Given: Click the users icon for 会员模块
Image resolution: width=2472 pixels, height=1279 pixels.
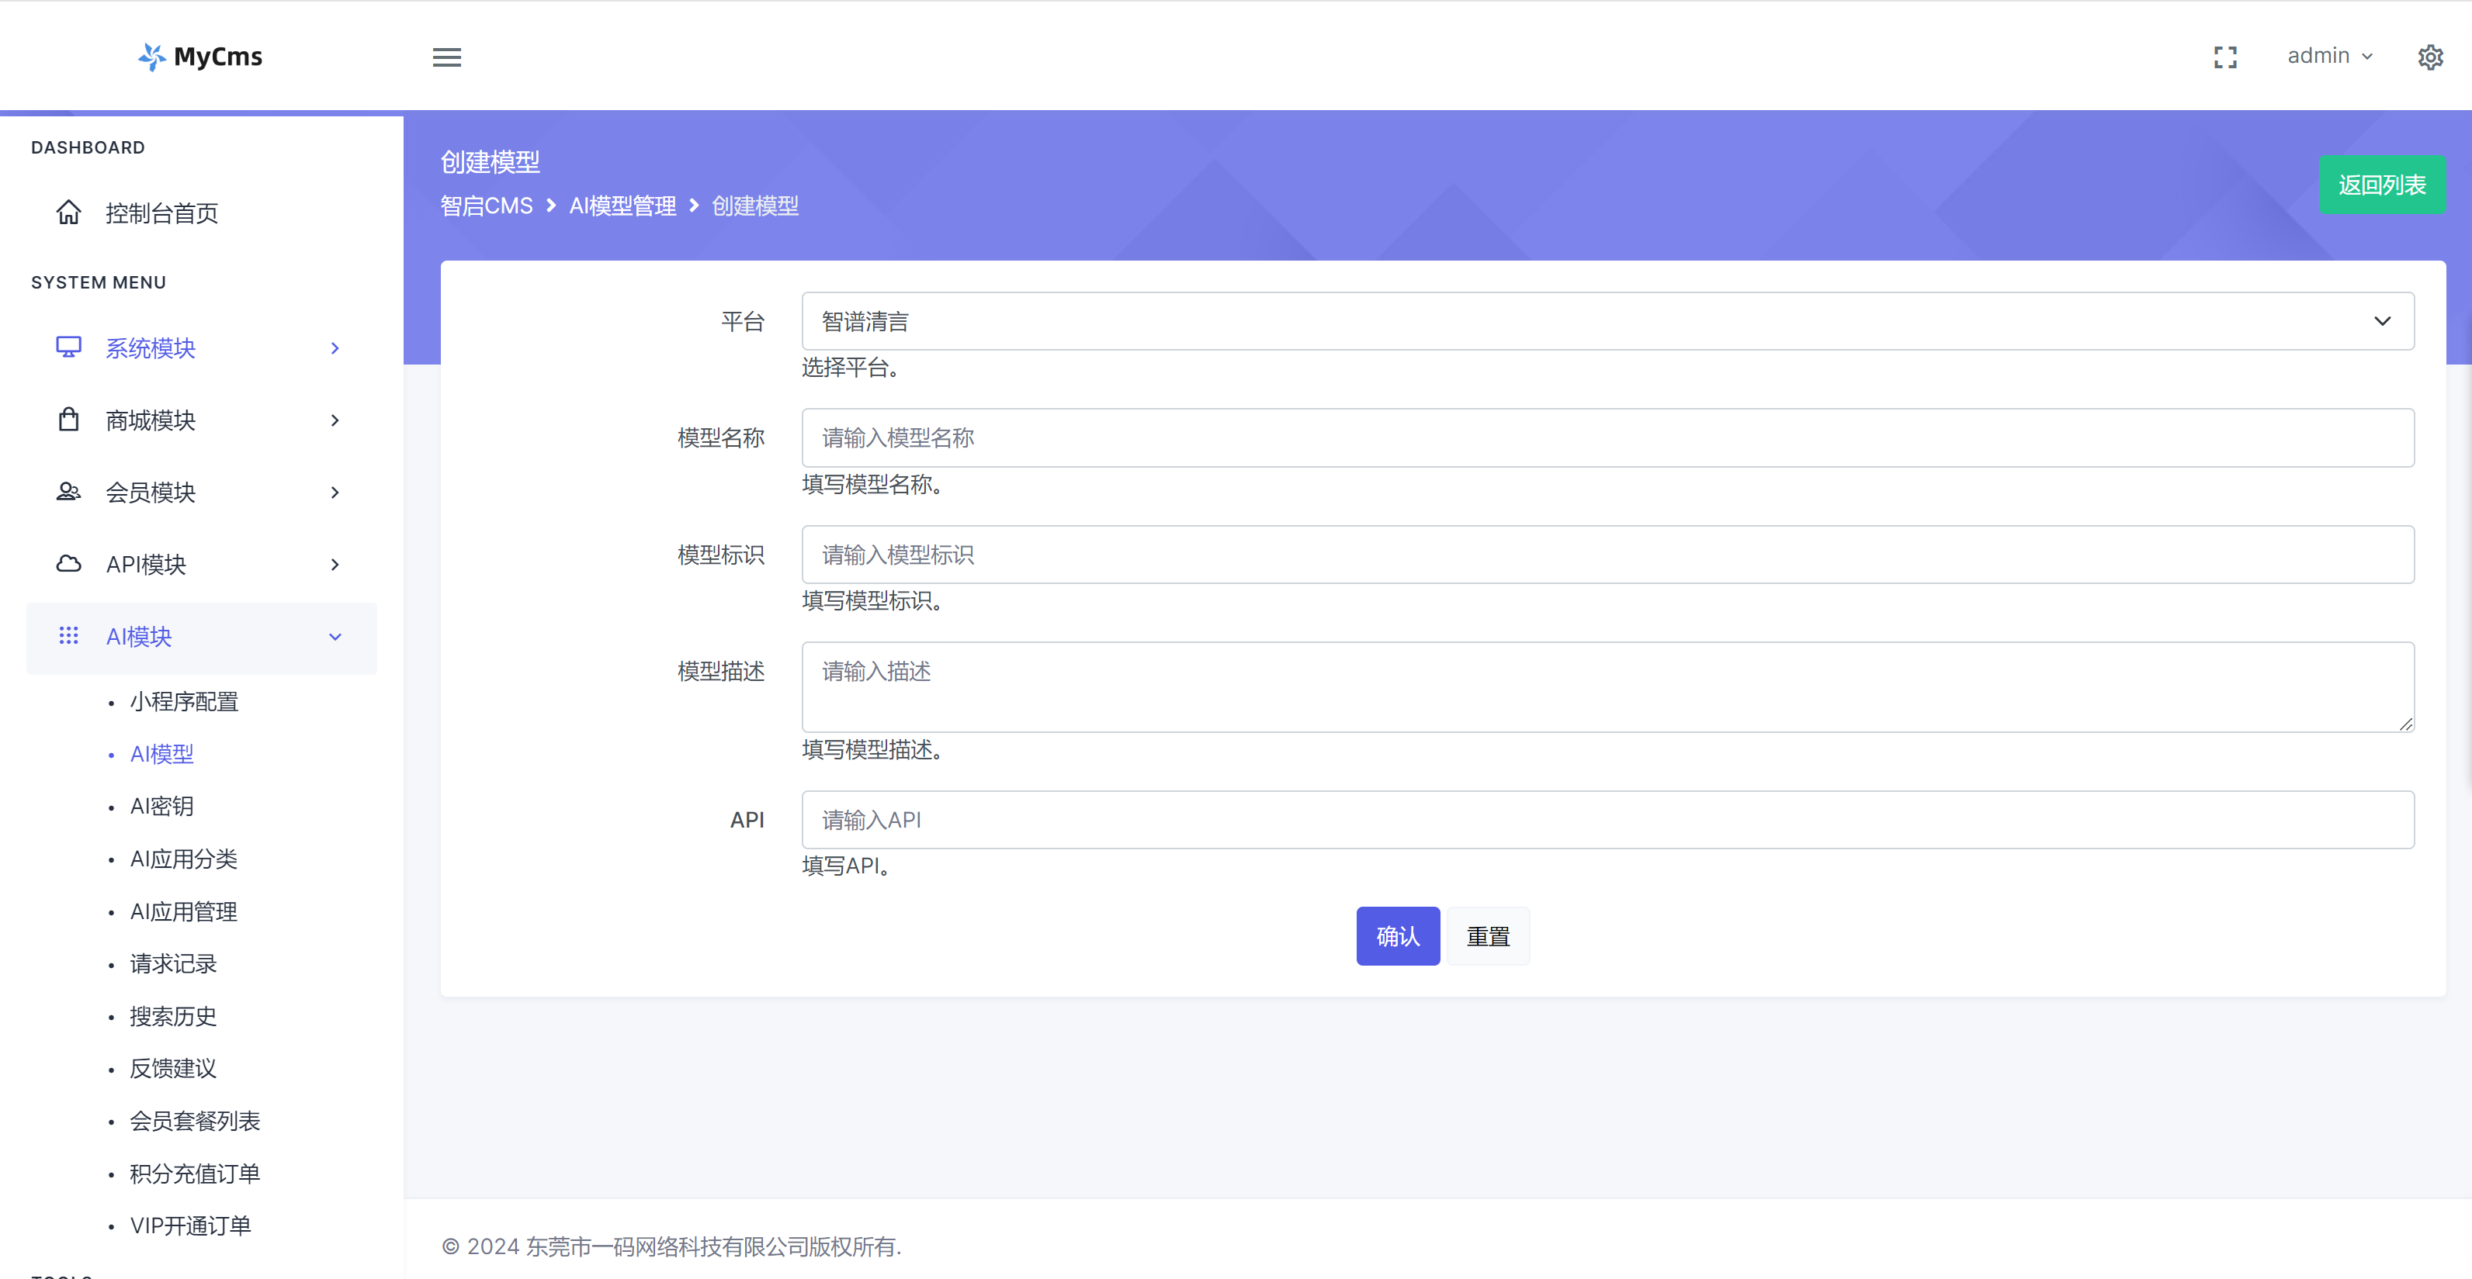Looking at the screenshot, I should click(x=68, y=492).
